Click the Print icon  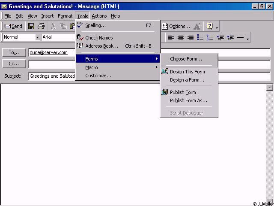coord(41,26)
